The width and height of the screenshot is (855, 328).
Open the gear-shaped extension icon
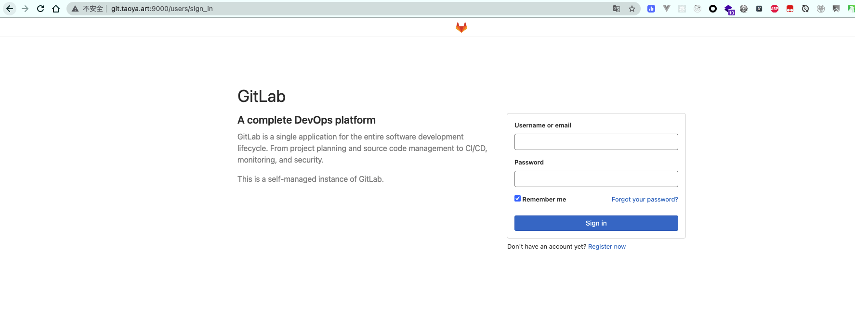(744, 9)
